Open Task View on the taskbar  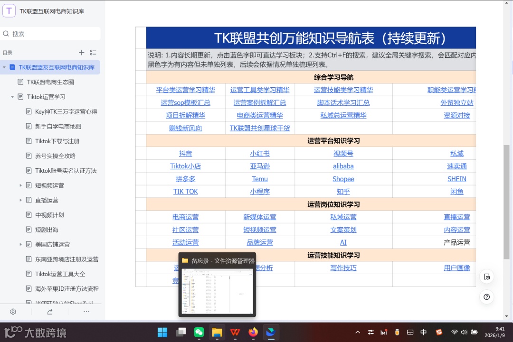coord(180,332)
